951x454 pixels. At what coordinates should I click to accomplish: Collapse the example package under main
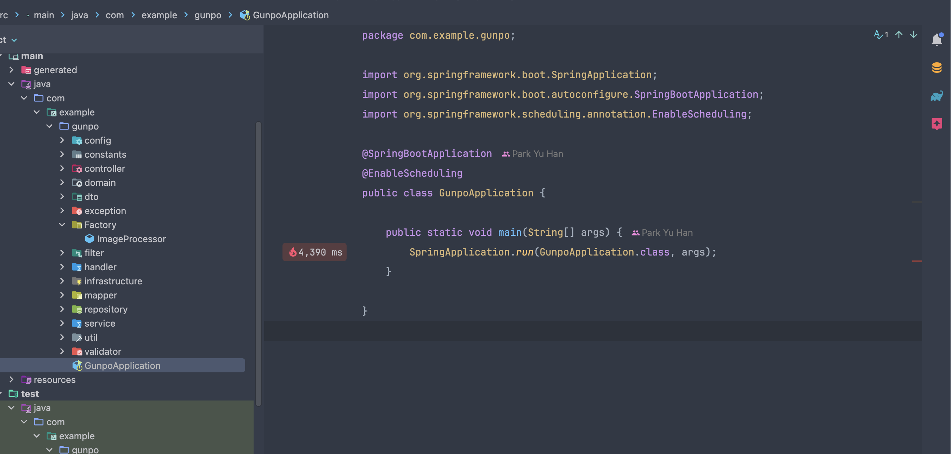(x=37, y=112)
